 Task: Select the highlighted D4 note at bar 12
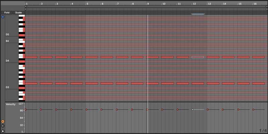[198, 57]
